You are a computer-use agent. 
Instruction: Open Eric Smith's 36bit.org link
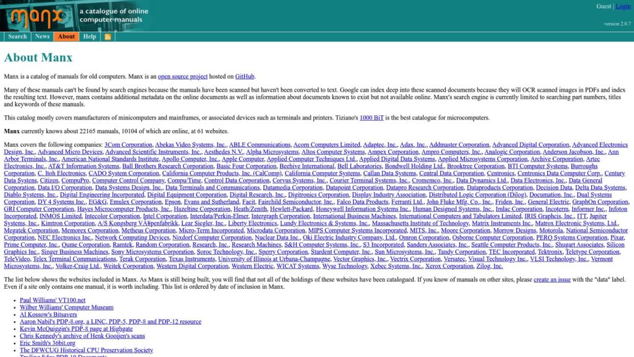[x=47, y=343]
